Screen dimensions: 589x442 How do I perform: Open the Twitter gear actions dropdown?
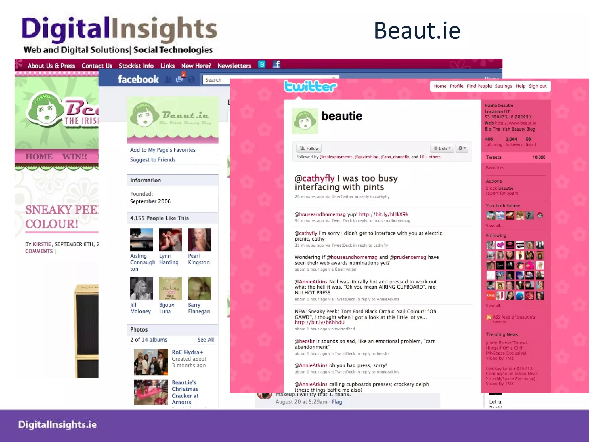tap(462, 148)
